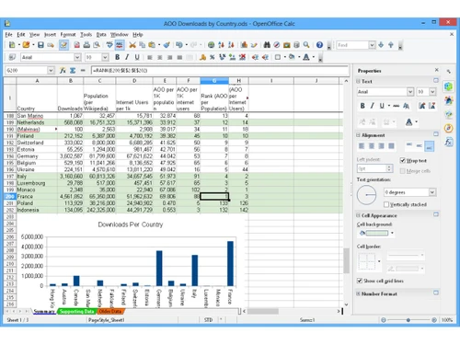460x345 pixels.
Task: Toggle Bold in the Properties sidebar
Action: pyautogui.click(x=362, y=106)
